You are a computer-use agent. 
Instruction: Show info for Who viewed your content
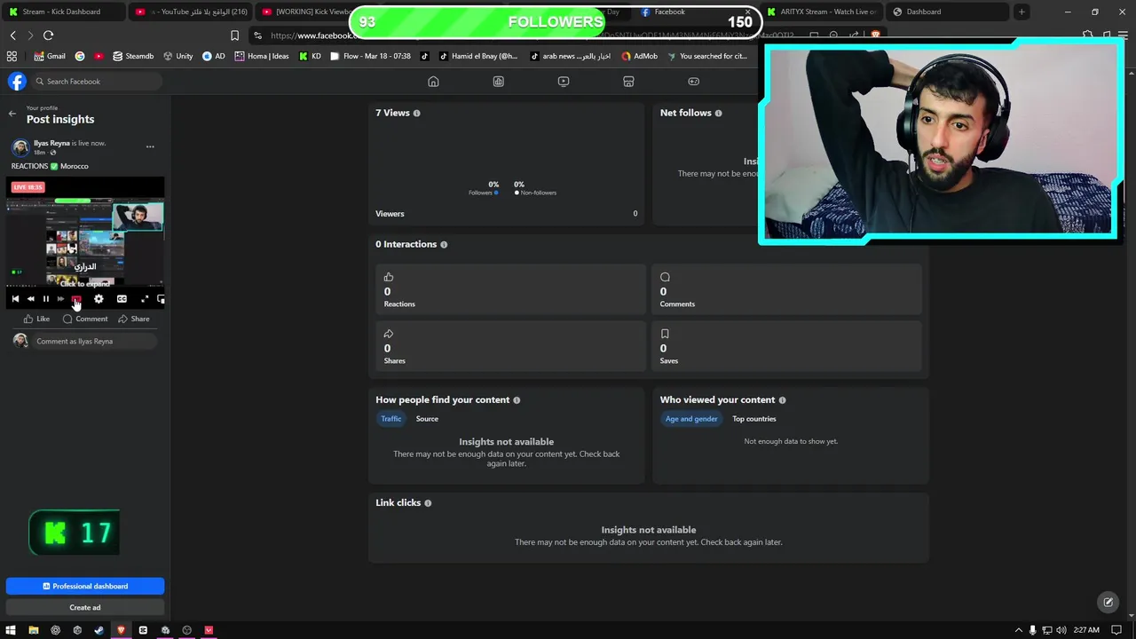[x=782, y=400]
